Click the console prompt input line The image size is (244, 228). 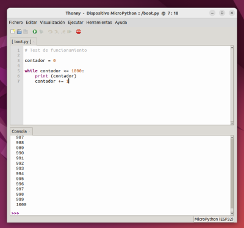pos(120,213)
